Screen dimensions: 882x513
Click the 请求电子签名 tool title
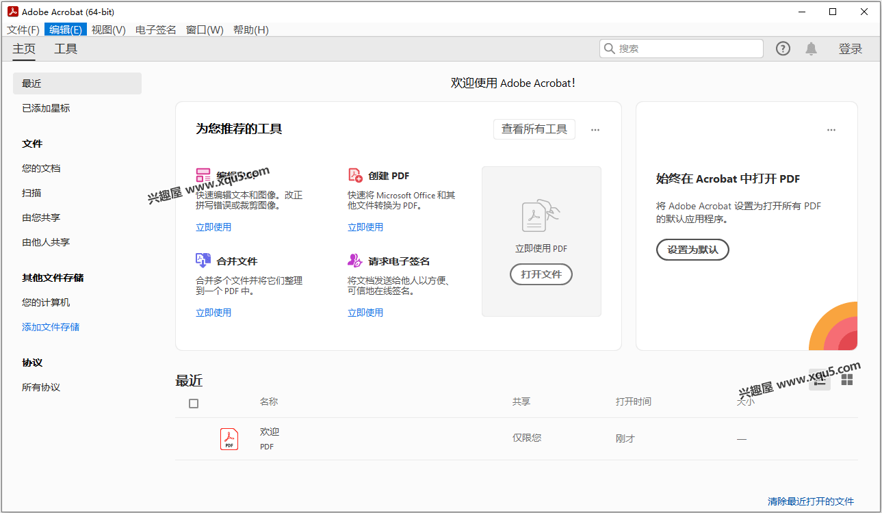[399, 261]
